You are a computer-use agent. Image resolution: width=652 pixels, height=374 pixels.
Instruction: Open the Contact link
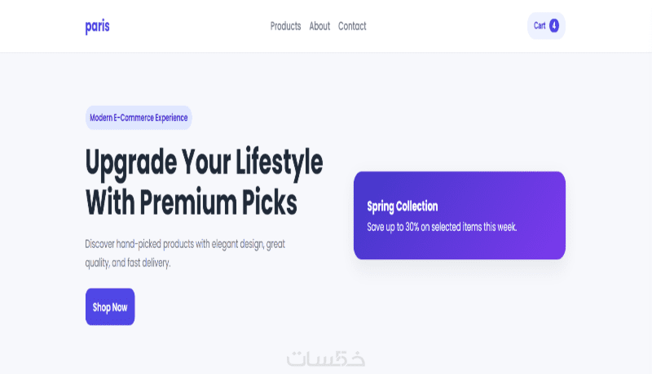(352, 26)
